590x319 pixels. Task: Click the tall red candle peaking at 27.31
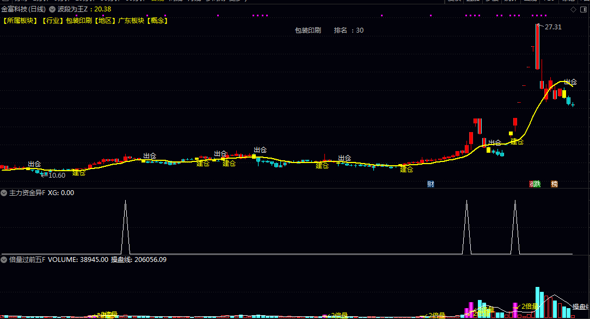pyautogui.click(x=537, y=47)
